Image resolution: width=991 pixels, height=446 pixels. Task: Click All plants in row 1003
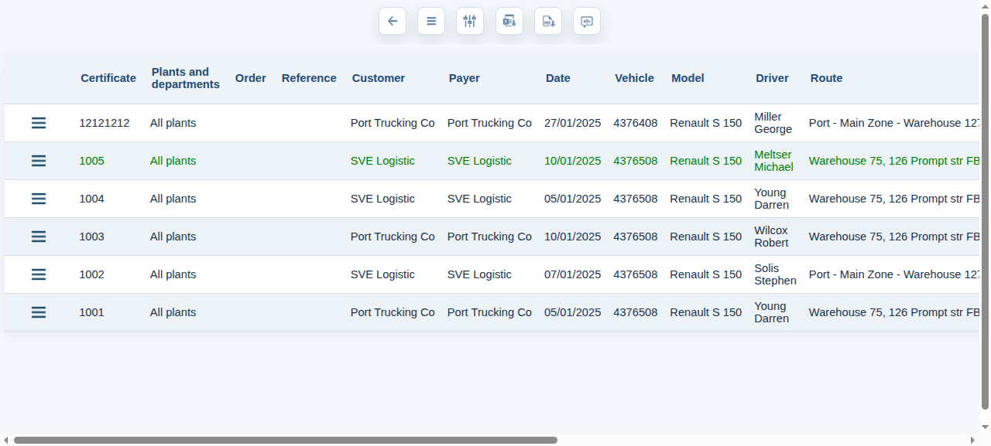coord(173,237)
